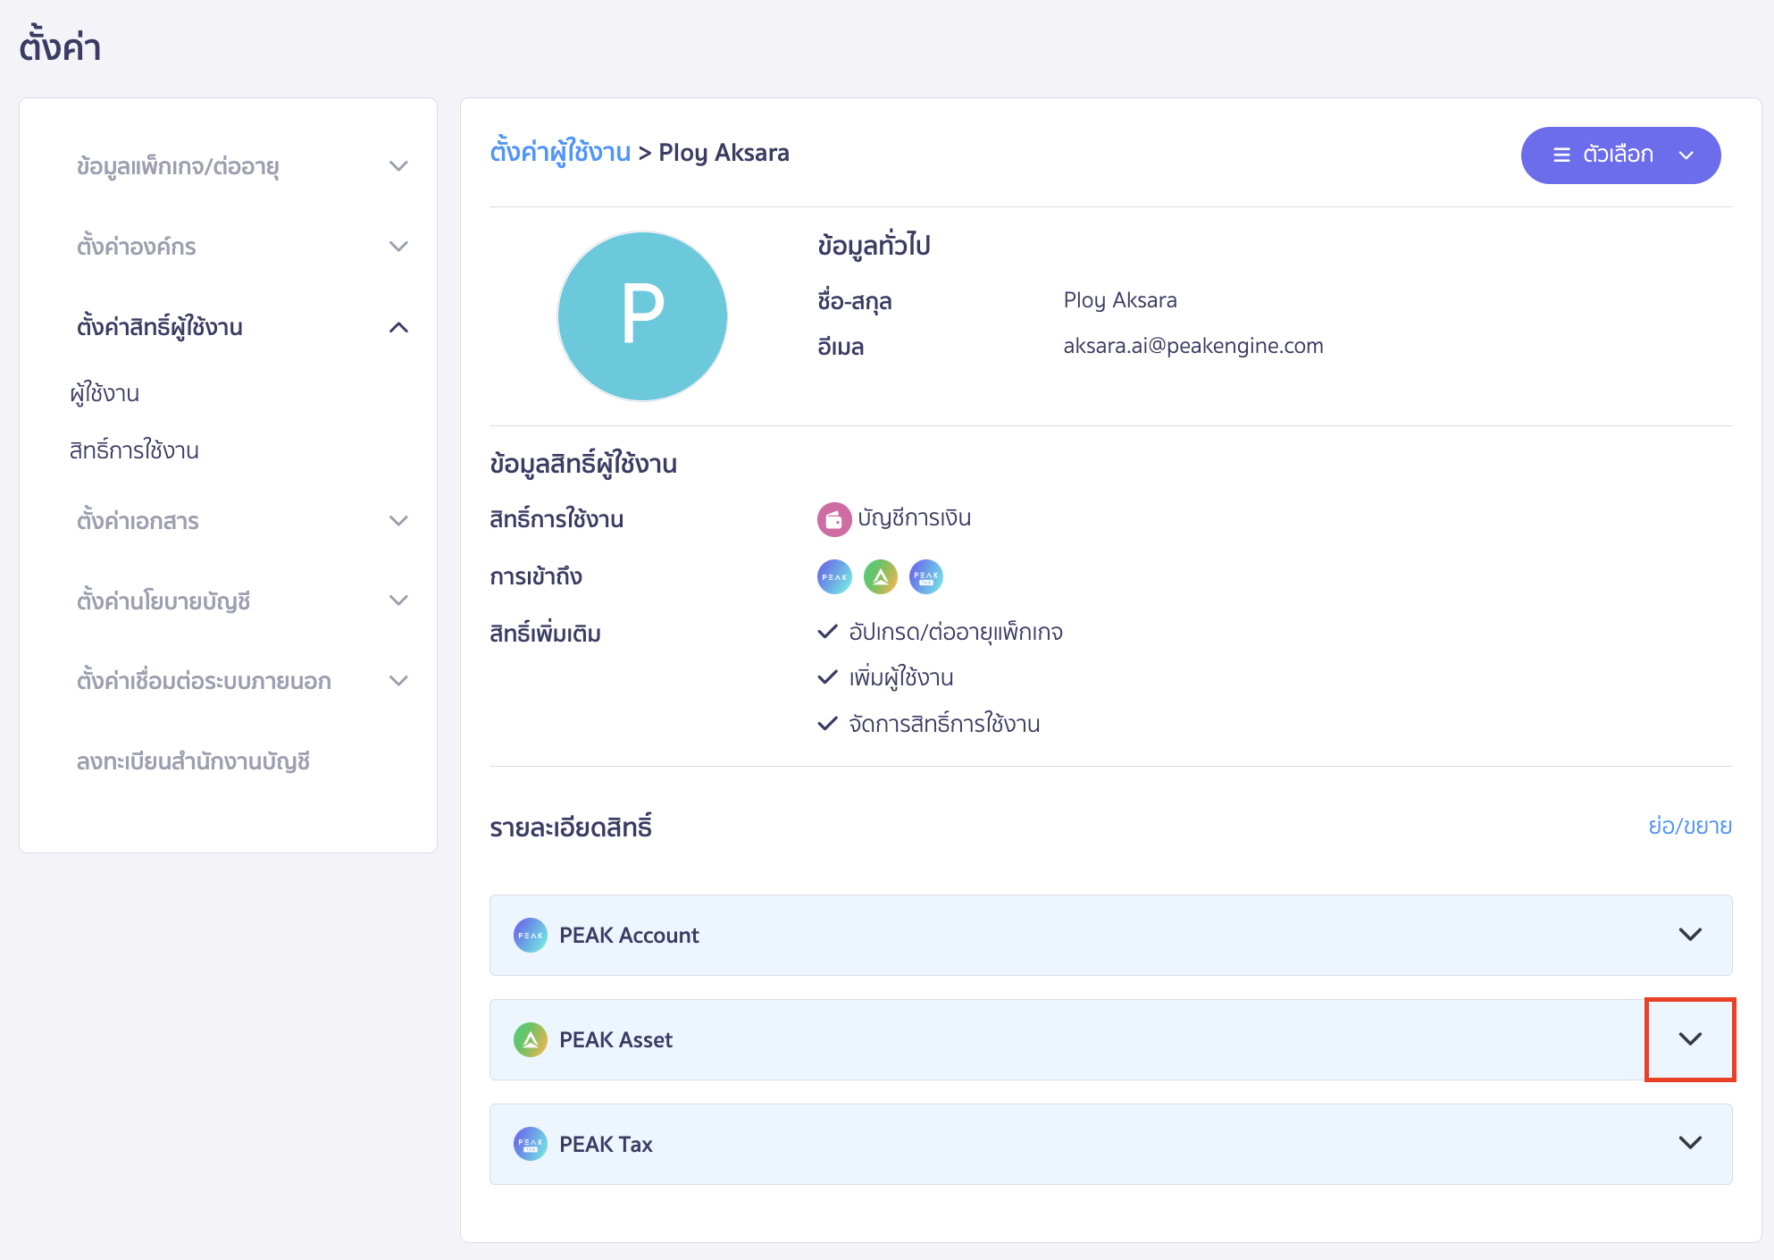
Task: Click the green PEAK Asset logo
Action: (530, 1039)
